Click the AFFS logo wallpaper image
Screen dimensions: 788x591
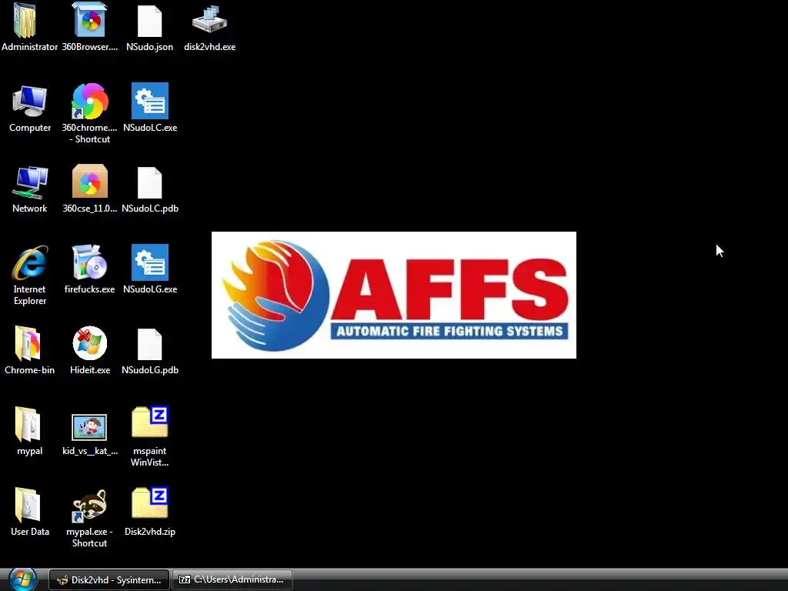[394, 295]
